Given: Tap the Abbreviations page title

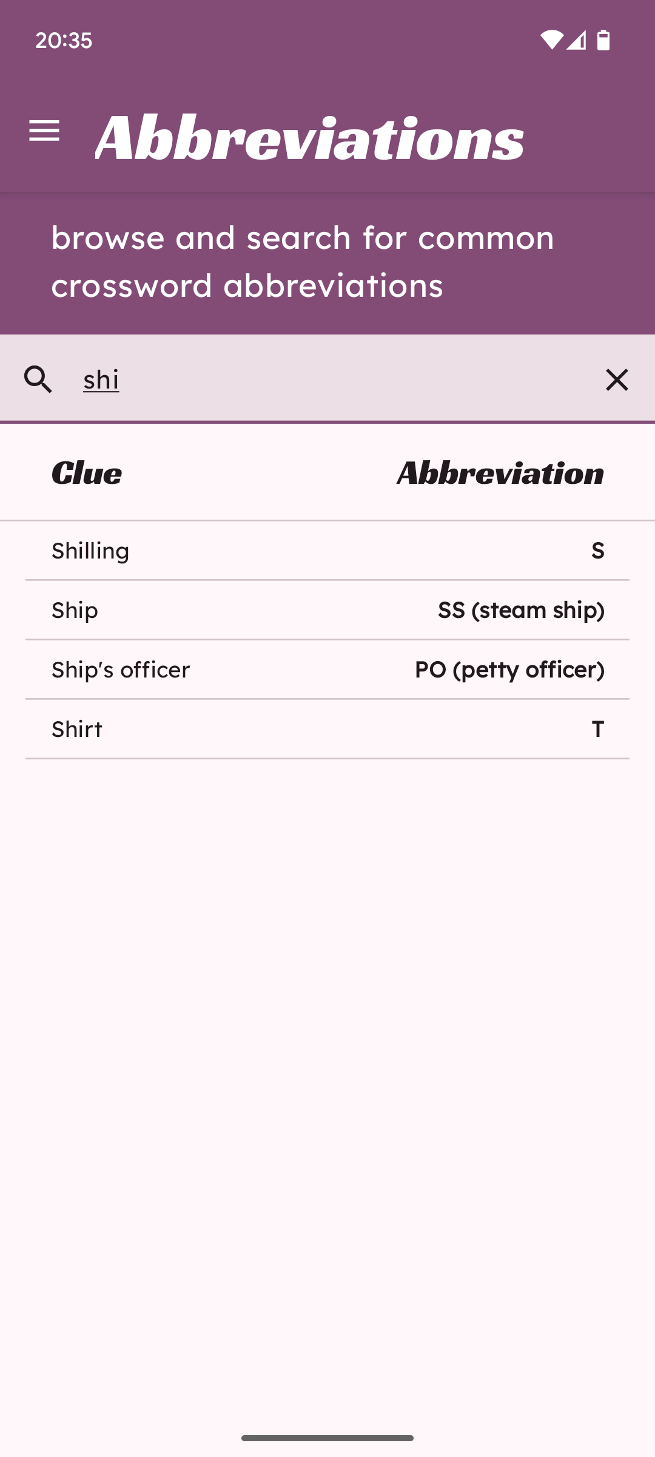Looking at the screenshot, I should click(x=309, y=138).
